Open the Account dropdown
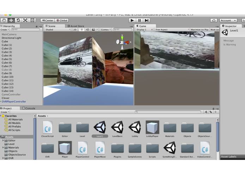This screenshot has width=245, height=174. point(228,20)
